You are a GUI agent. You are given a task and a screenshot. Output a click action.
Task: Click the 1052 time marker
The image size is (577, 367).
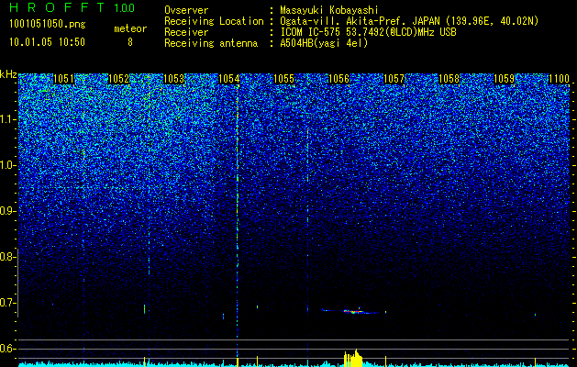pyautogui.click(x=119, y=79)
